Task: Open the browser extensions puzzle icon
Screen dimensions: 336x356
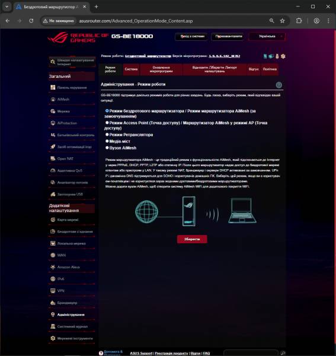Action: click(299, 21)
